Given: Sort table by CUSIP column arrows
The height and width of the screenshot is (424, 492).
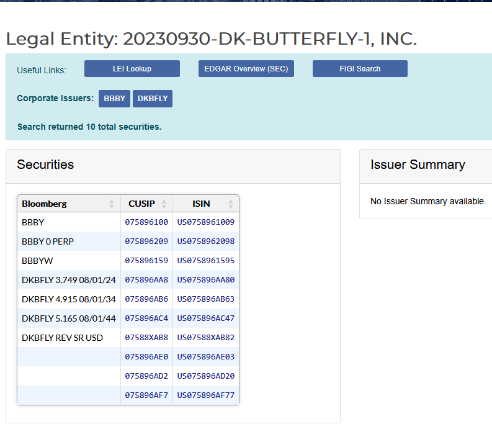Looking at the screenshot, I should pos(164,204).
